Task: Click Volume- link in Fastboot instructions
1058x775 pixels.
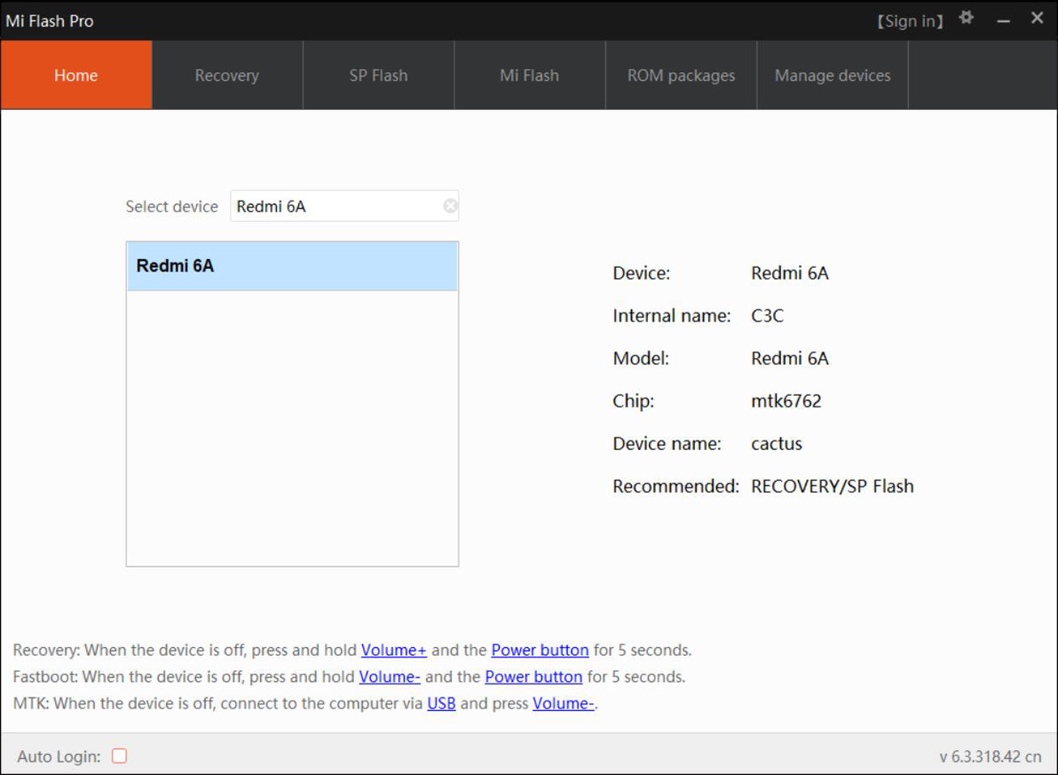Action: point(390,676)
